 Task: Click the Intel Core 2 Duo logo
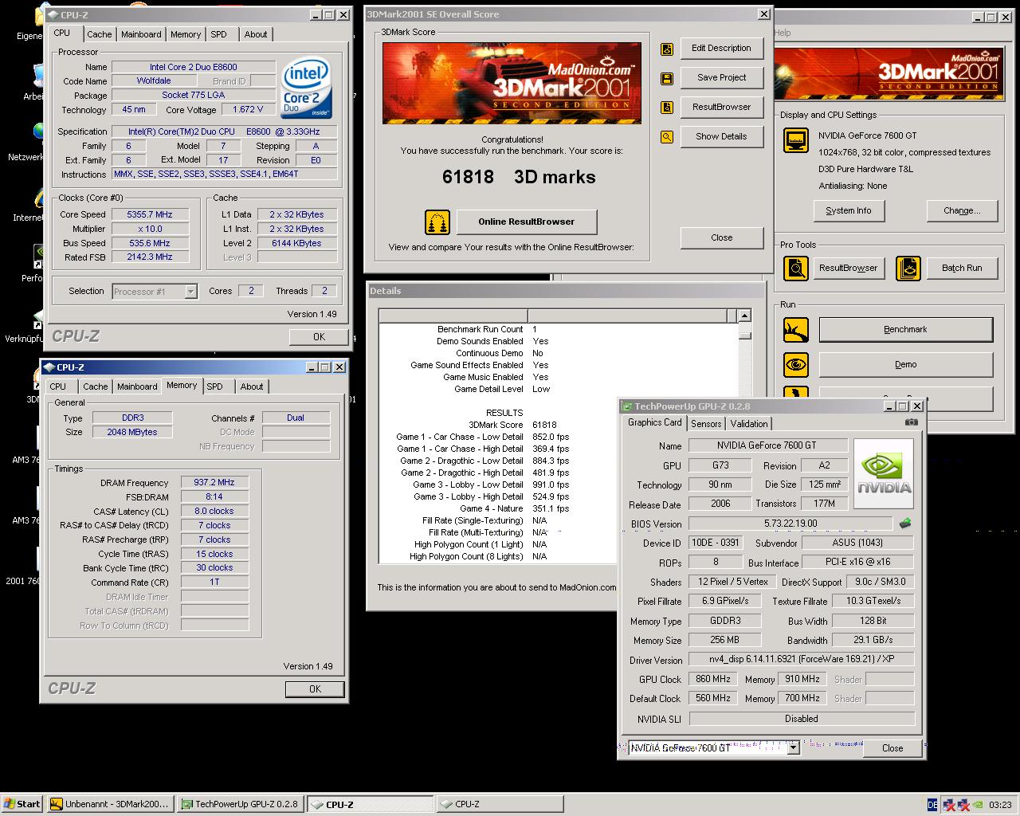pyautogui.click(x=307, y=86)
